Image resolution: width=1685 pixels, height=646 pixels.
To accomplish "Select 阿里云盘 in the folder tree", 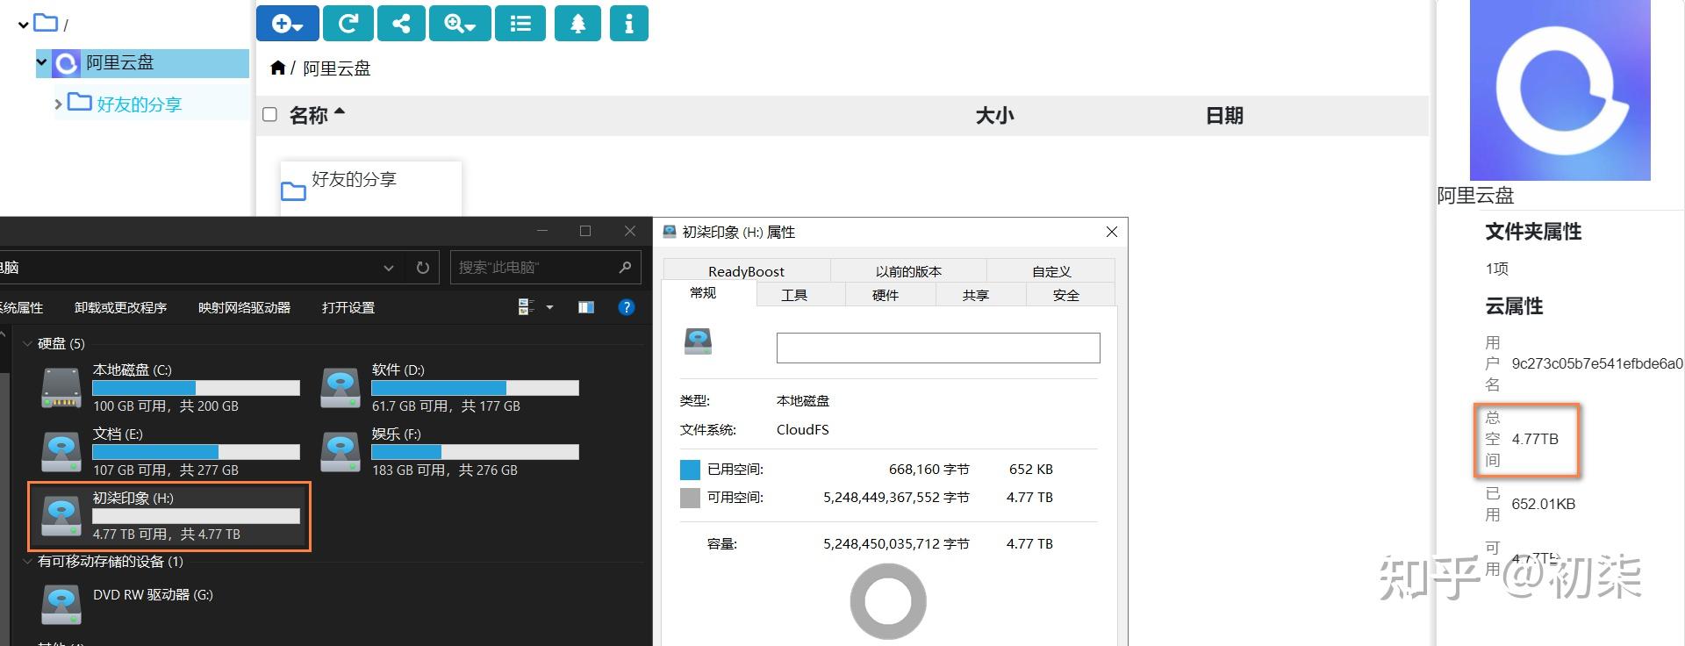I will coord(119,62).
